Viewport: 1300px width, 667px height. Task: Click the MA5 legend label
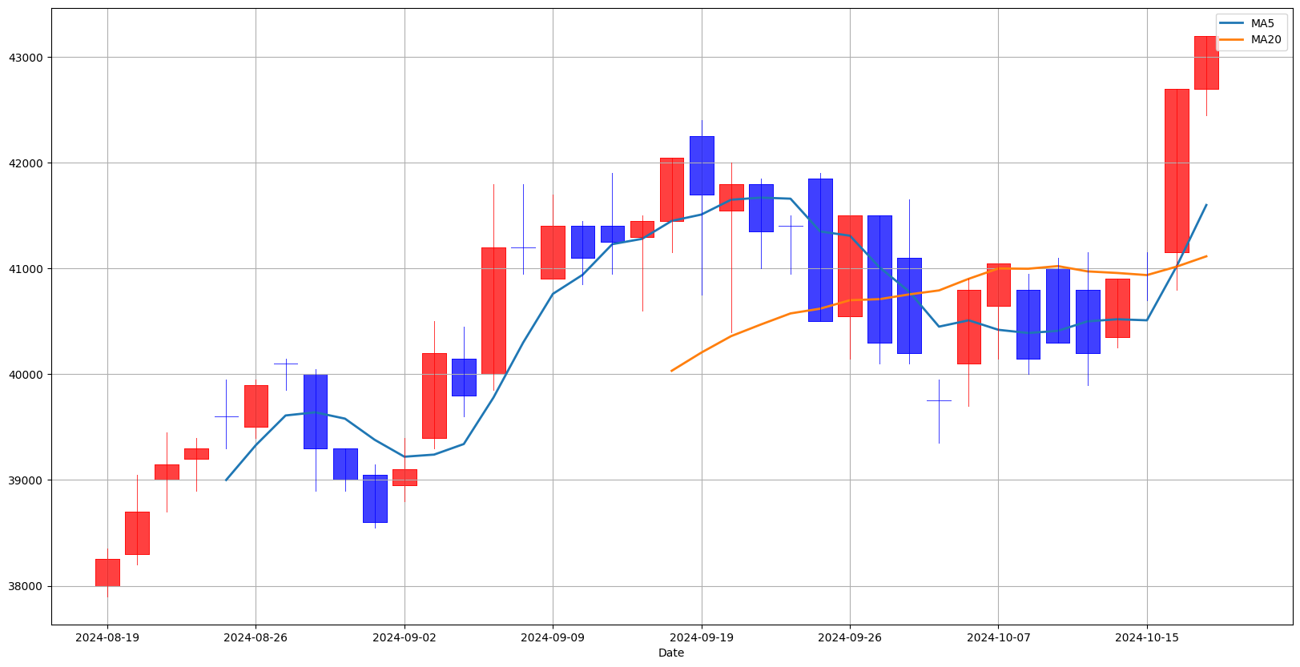[1262, 24]
